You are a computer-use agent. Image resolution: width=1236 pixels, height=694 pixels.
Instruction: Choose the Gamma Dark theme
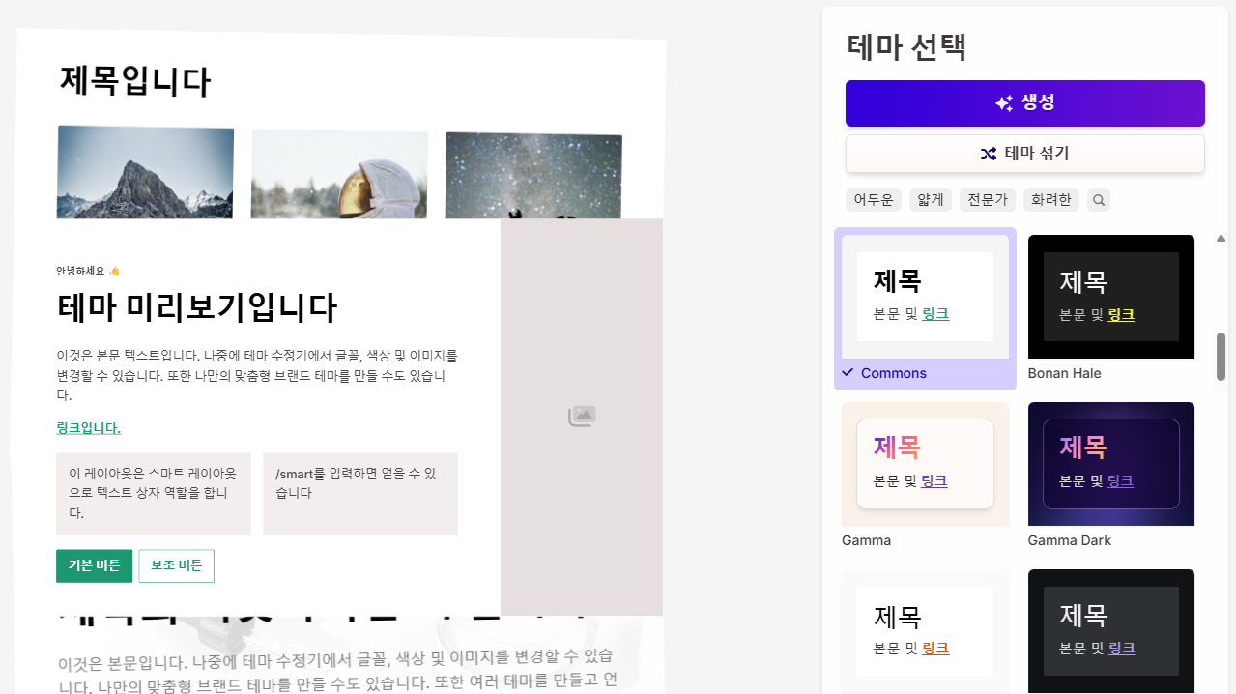coord(1110,464)
